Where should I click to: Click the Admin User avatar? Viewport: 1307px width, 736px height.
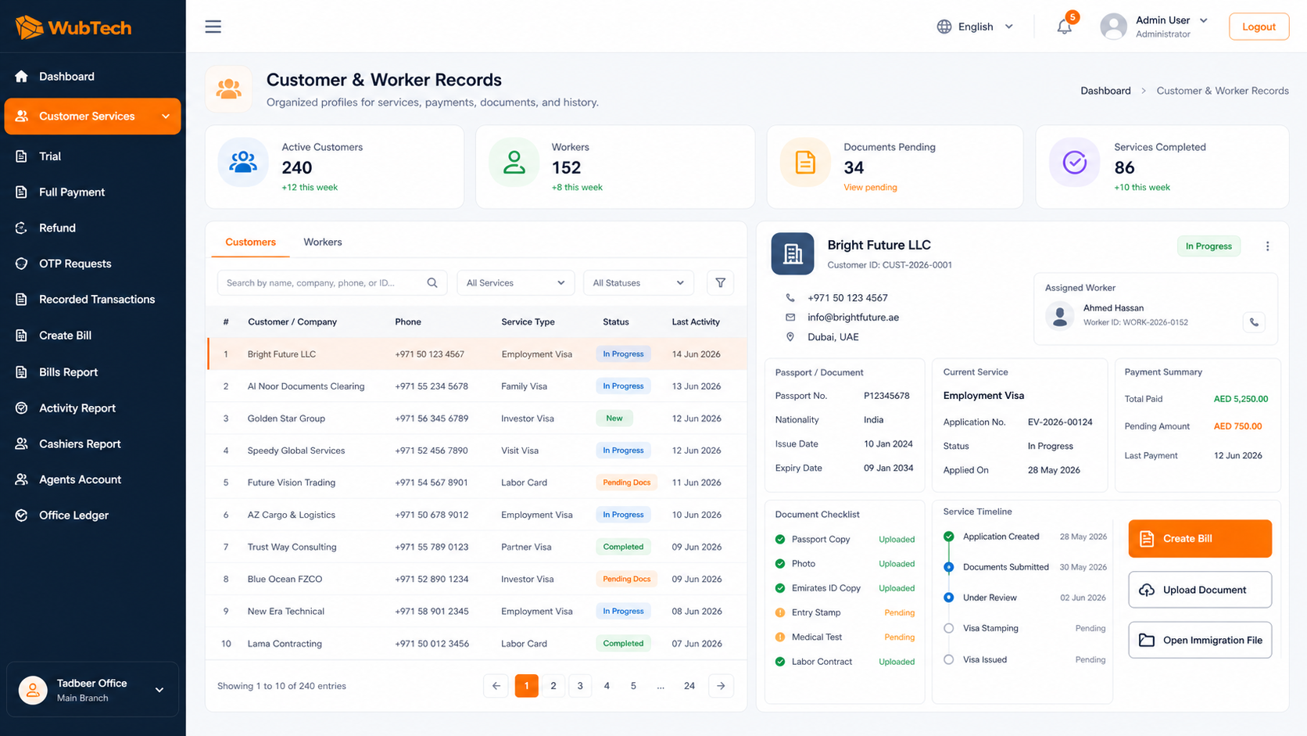point(1113,27)
